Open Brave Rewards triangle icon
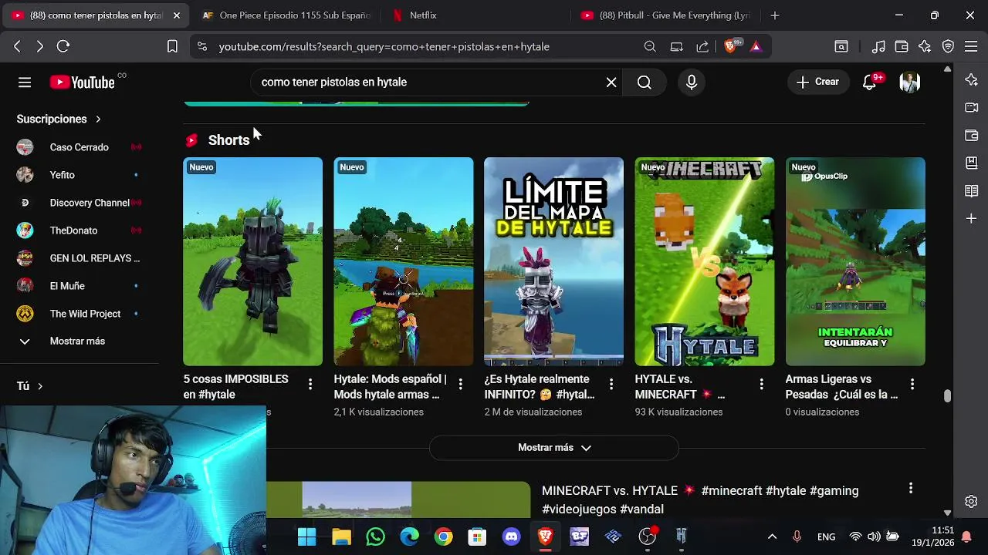This screenshot has height=555, width=988. coord(756,46)
